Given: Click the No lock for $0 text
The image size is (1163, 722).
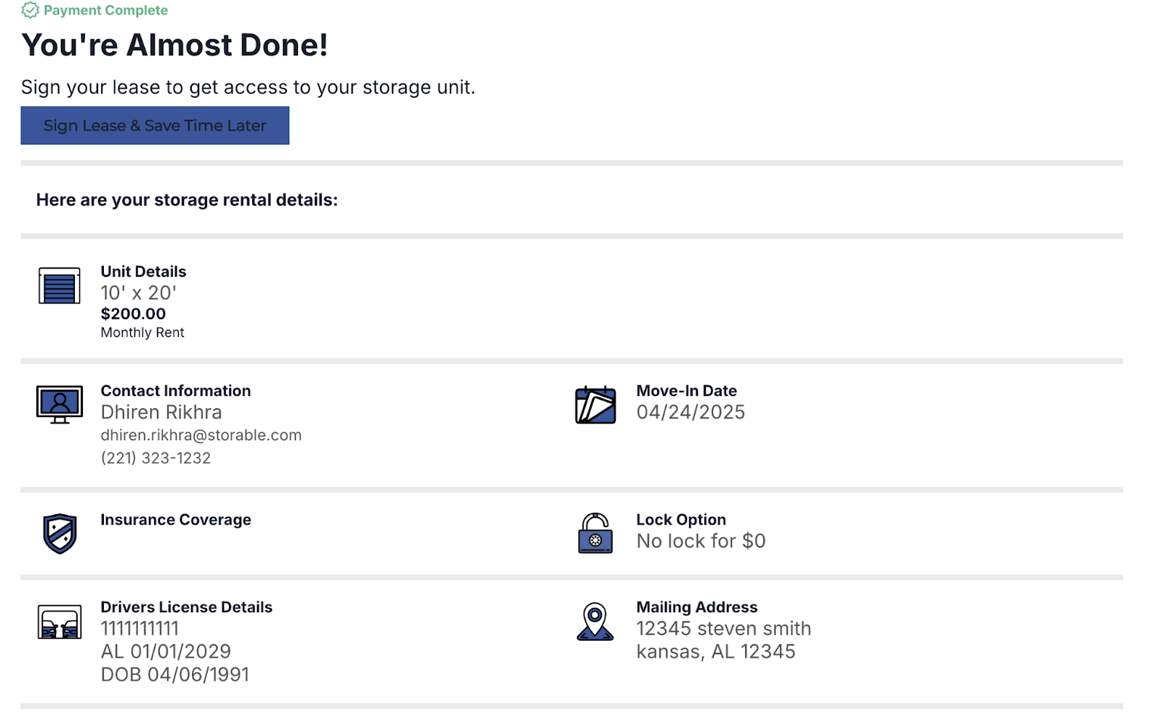Looking at the screenshot, I should coord(701,541).
